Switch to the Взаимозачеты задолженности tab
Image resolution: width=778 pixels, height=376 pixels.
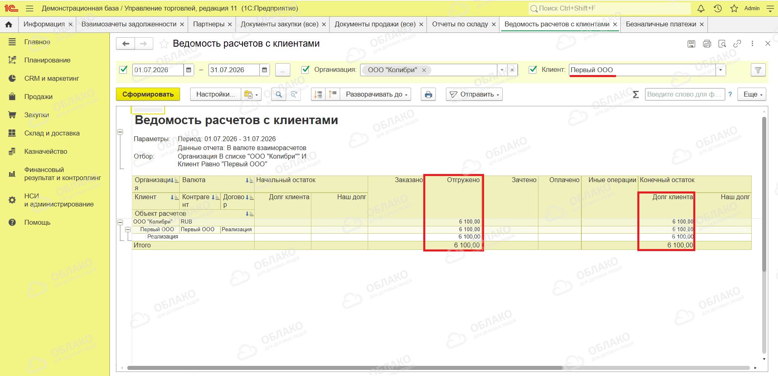pyautogui.click(x=129, y=24)
